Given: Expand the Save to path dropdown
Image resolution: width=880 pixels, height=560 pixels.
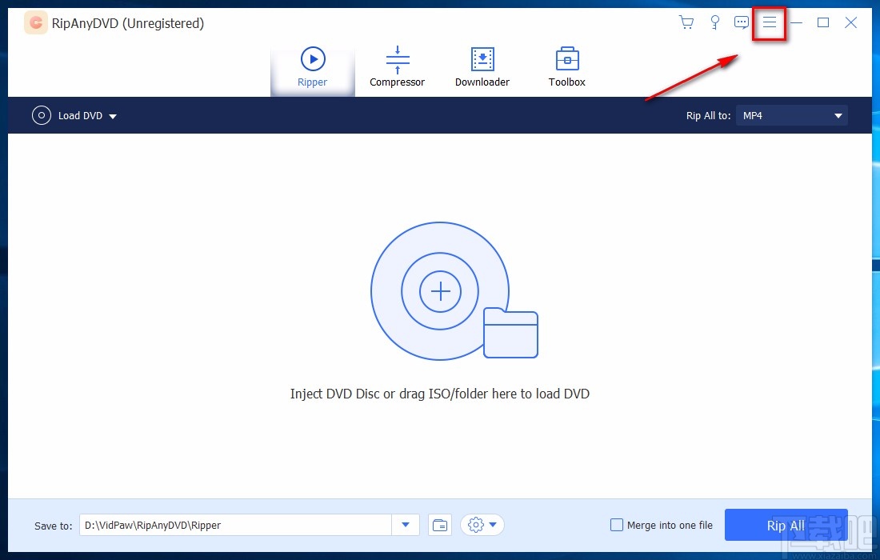Looking at the screenshot, I should tap(406, 526).
